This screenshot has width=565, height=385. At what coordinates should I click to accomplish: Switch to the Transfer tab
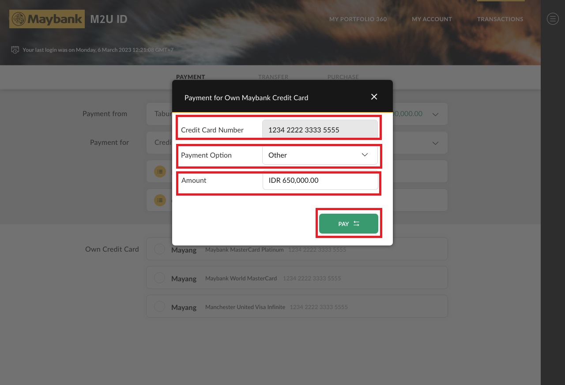coord(273,77)
